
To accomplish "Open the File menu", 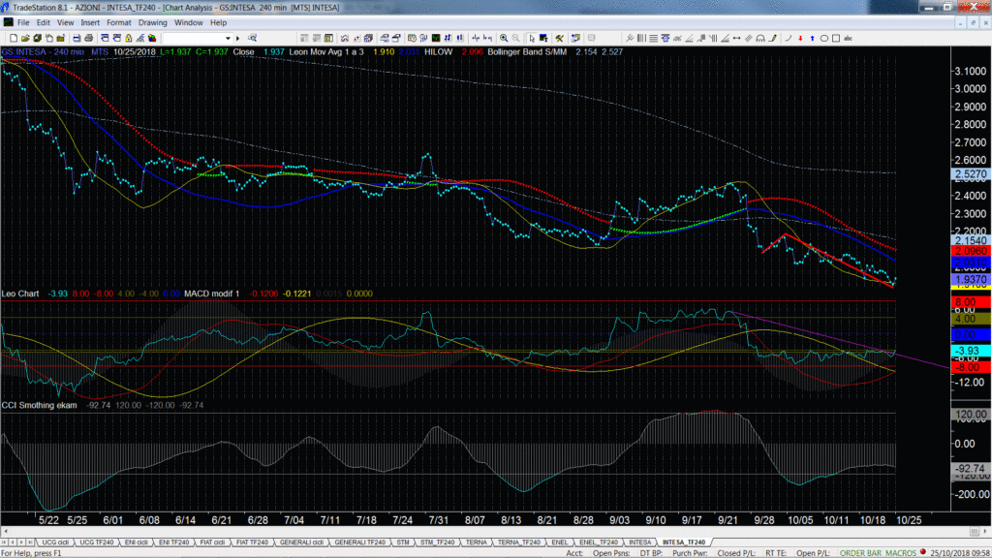I will pos(23,23).
